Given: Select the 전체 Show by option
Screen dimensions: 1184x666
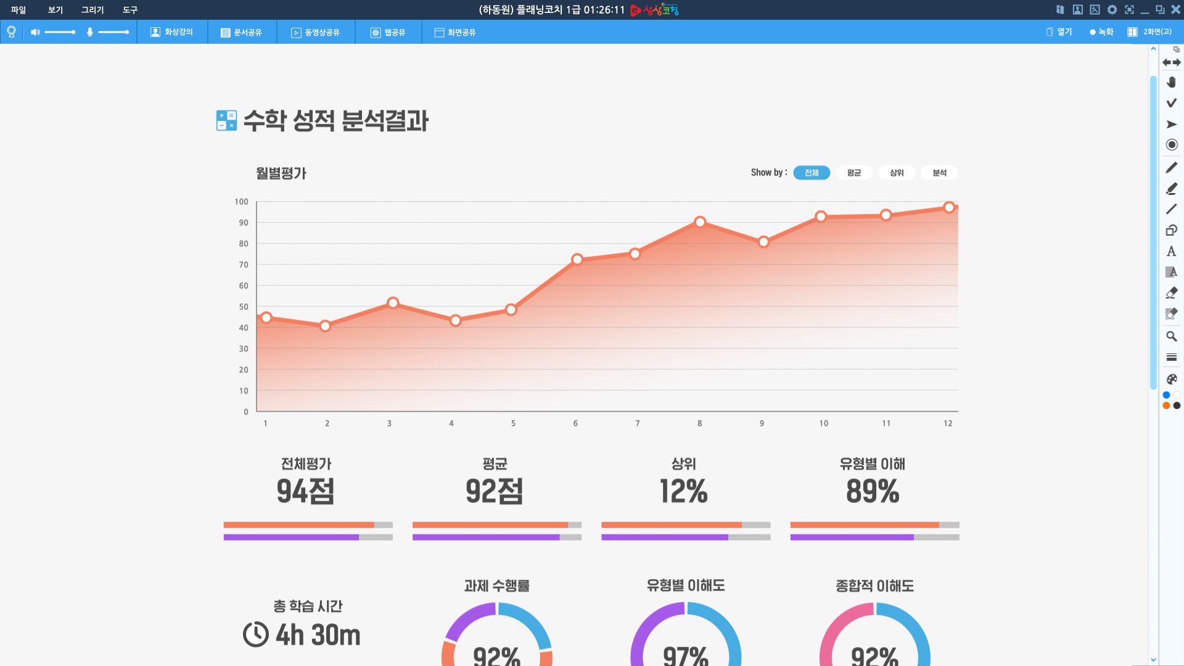Looking at the screenshot, I should tap(811, 173).
